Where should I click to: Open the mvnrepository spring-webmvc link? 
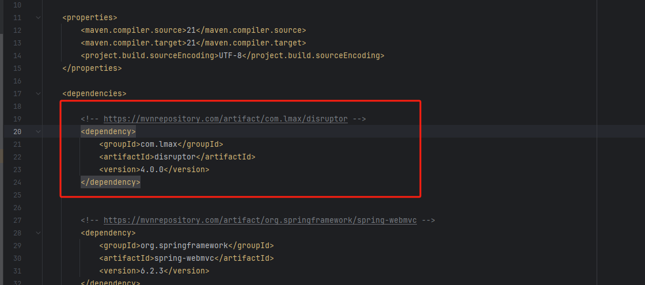[x=260, y=220]
